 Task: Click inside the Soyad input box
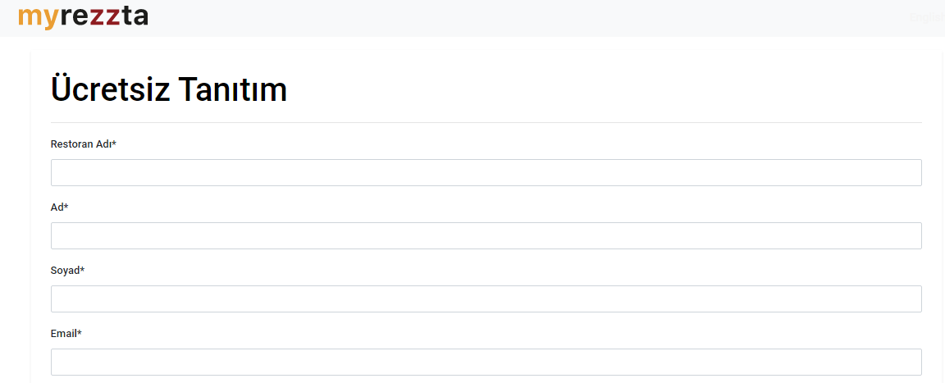486,299
